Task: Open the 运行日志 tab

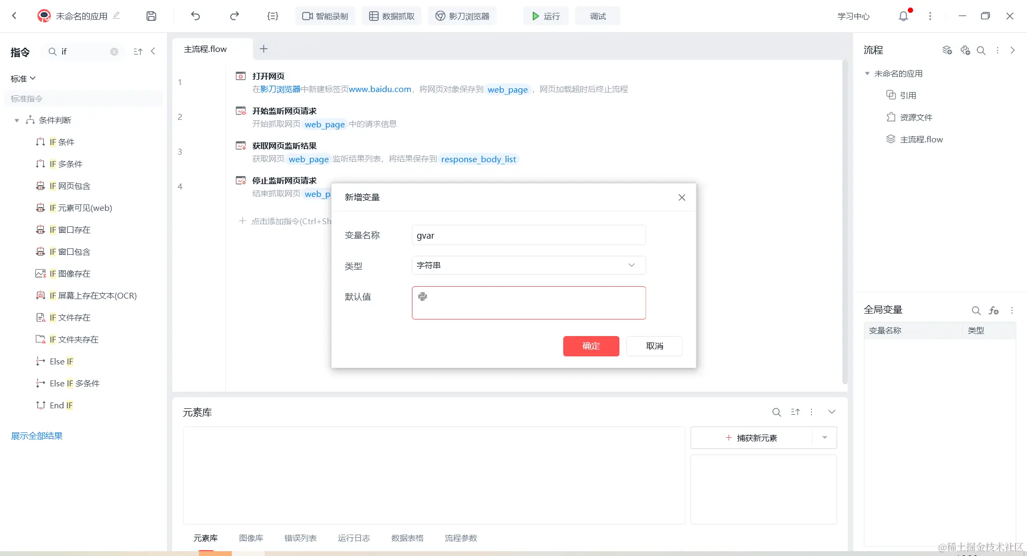Action: pos(354,538)
